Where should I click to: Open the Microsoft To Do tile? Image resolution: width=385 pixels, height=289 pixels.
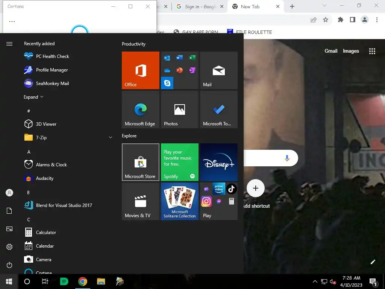click(219, 110)
